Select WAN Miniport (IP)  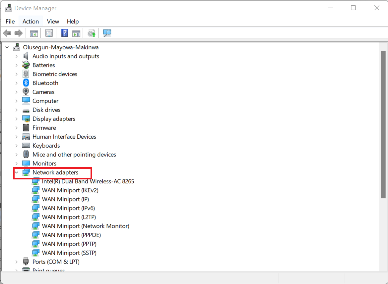[x=65, y=199]
